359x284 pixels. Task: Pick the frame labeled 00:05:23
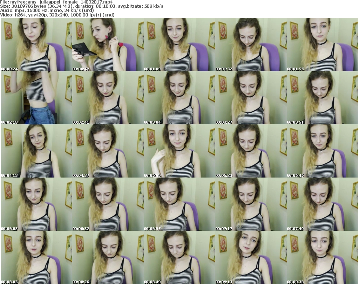pos(251,151)
